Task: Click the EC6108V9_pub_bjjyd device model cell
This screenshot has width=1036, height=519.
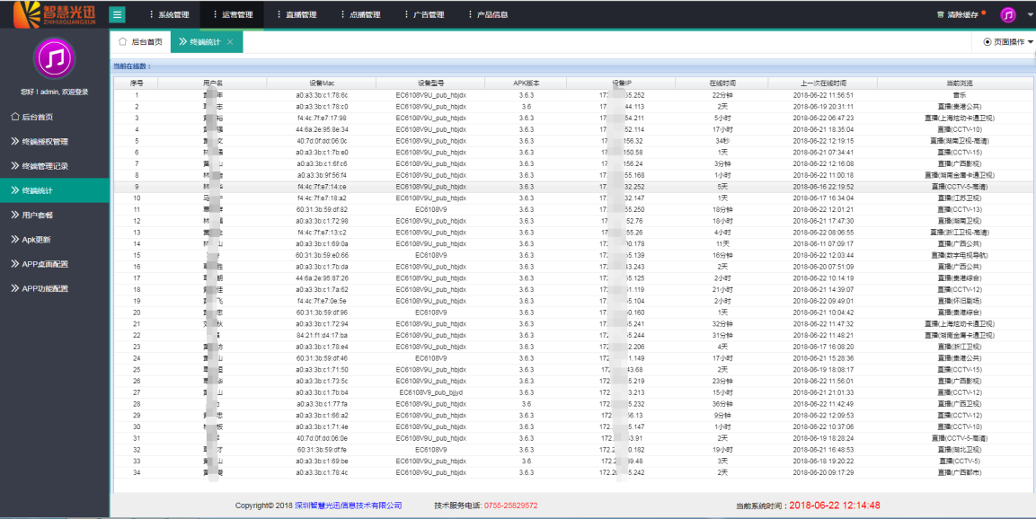Action: (x=430, y=392)
